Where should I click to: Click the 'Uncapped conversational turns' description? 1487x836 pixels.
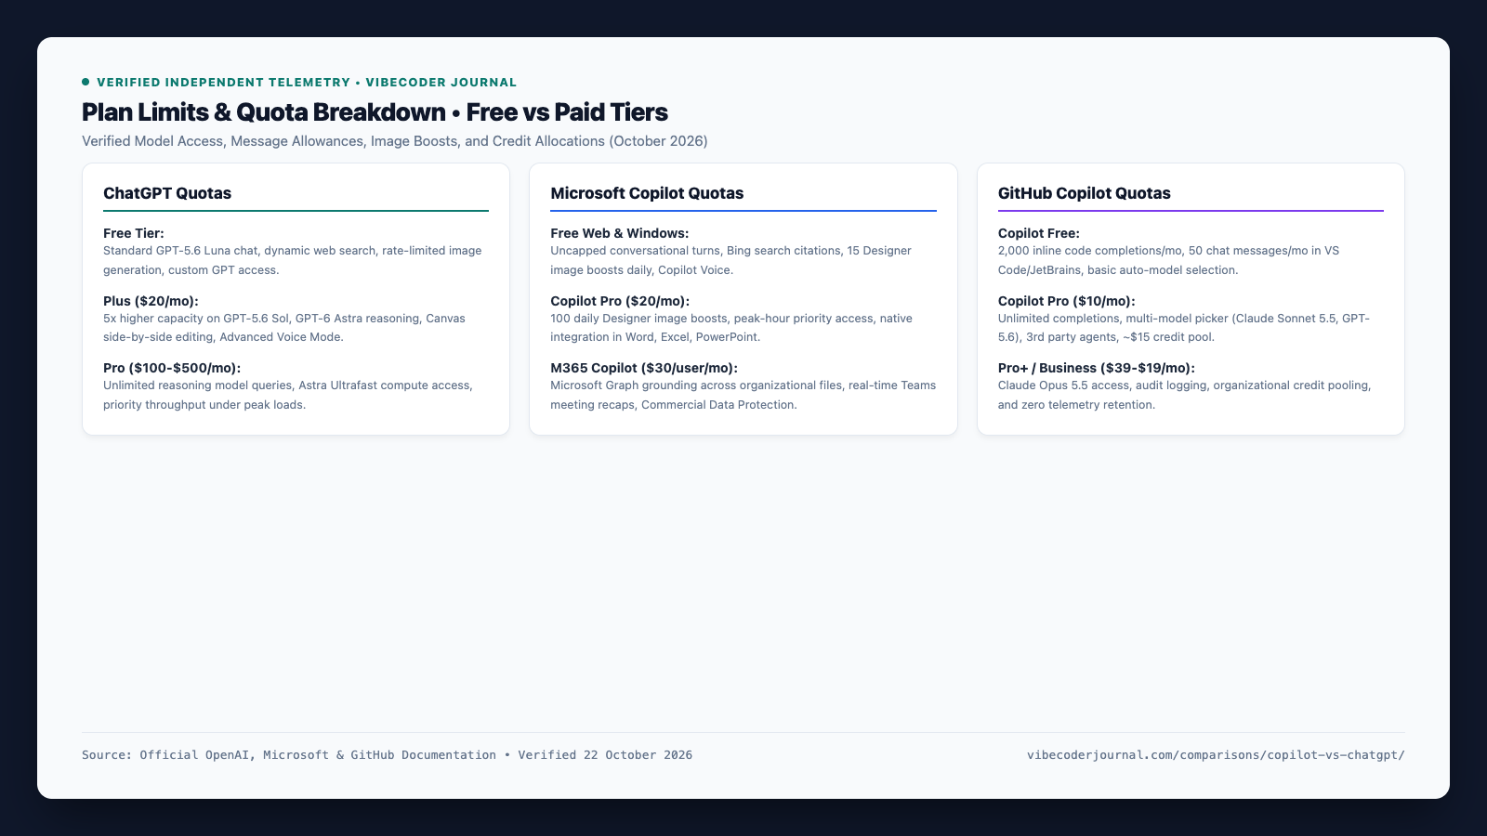click(730, 260)
